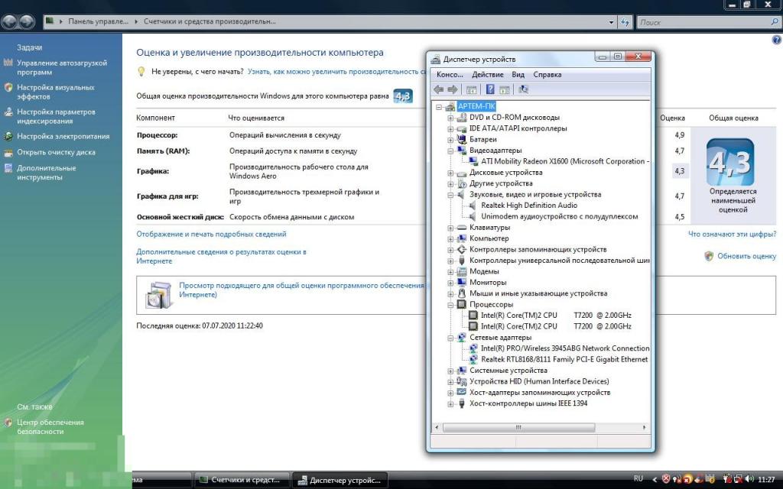Click the Поиск search field
This screenshot has height=489, width=783.
[708, 22]
